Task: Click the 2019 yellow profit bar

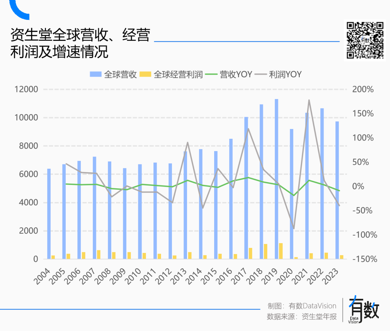Action: tap(281, 251)
